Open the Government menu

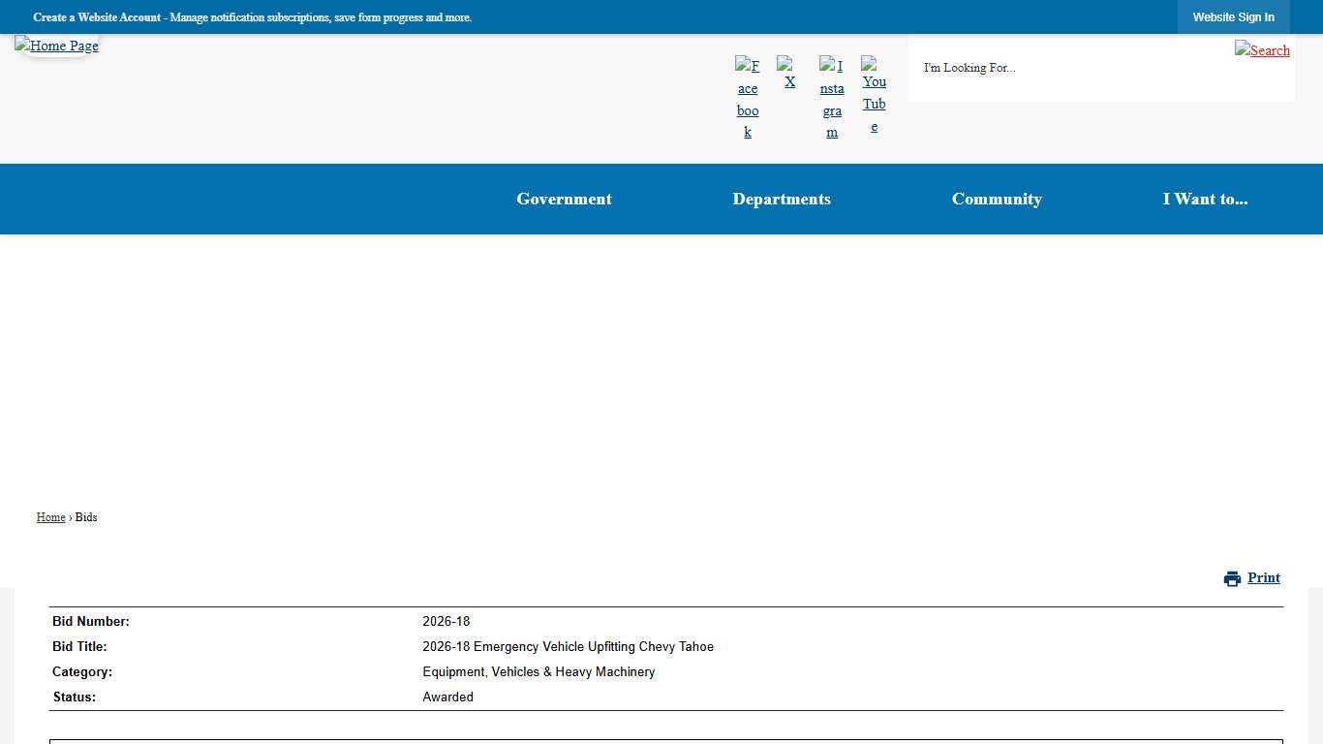(564, 199)
